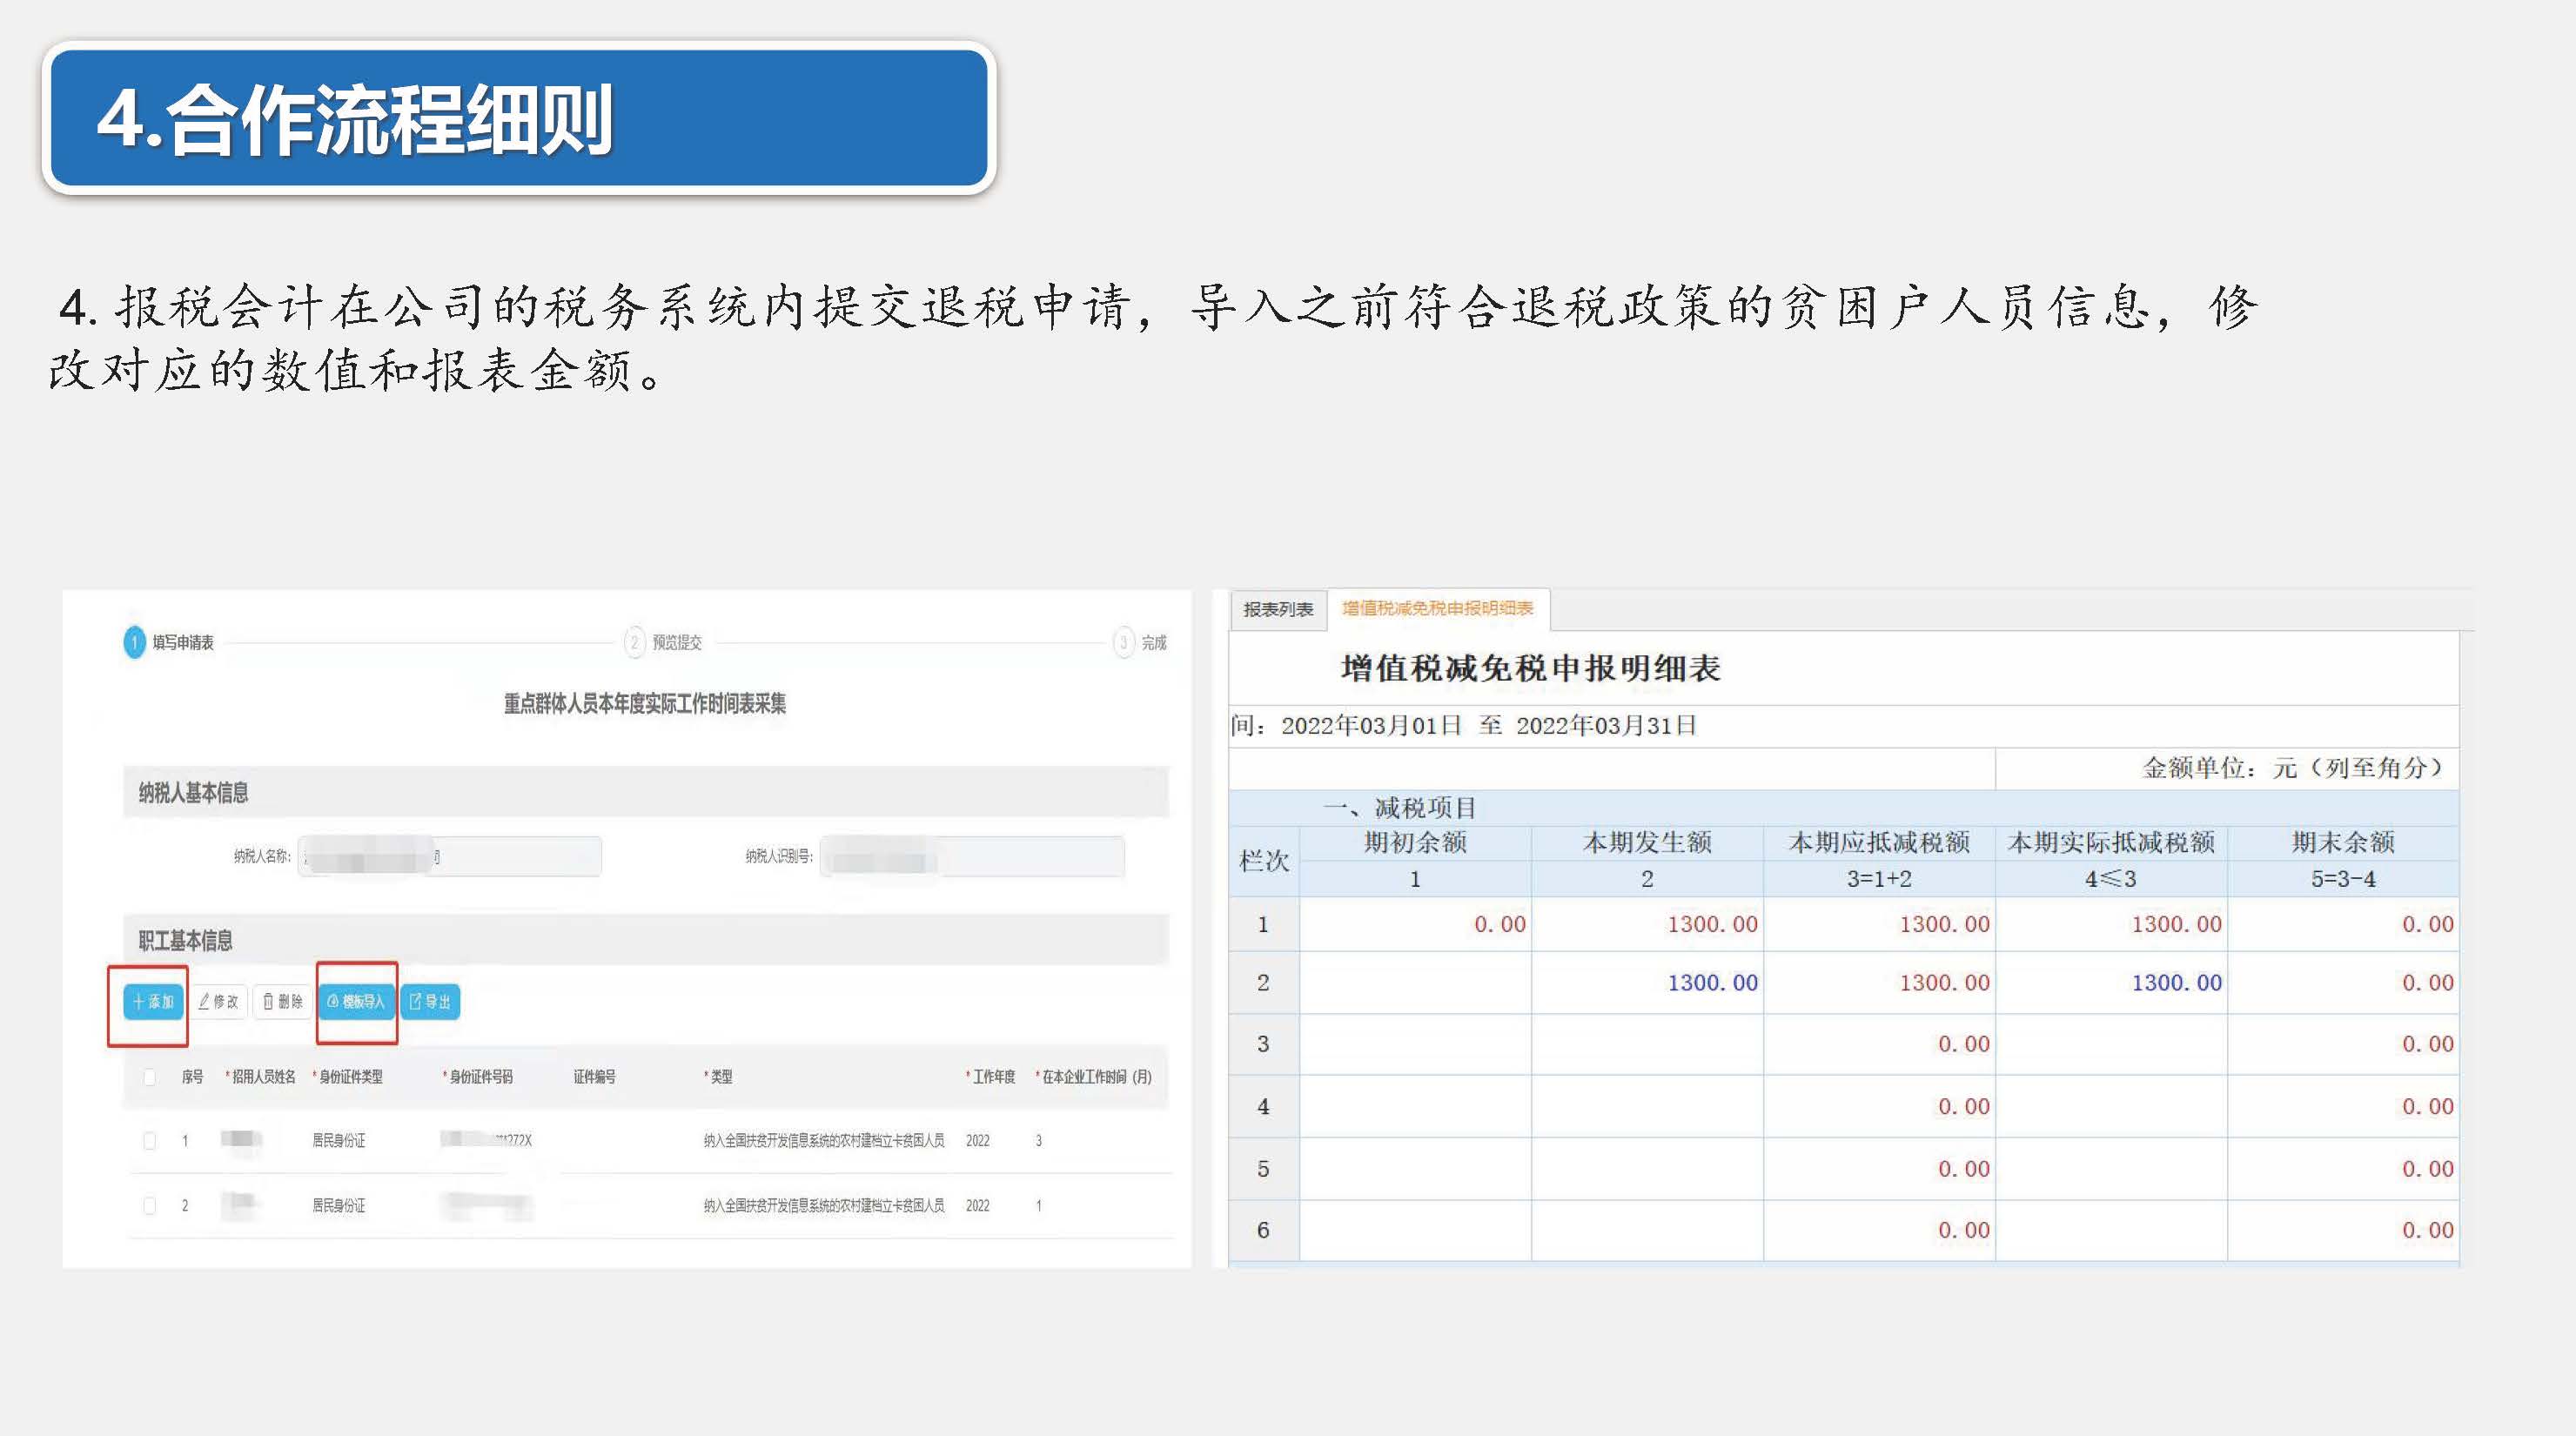Click row 1 本期发生额 cell 1300.00
2576x1436 pixels.
click(1647, 924)
